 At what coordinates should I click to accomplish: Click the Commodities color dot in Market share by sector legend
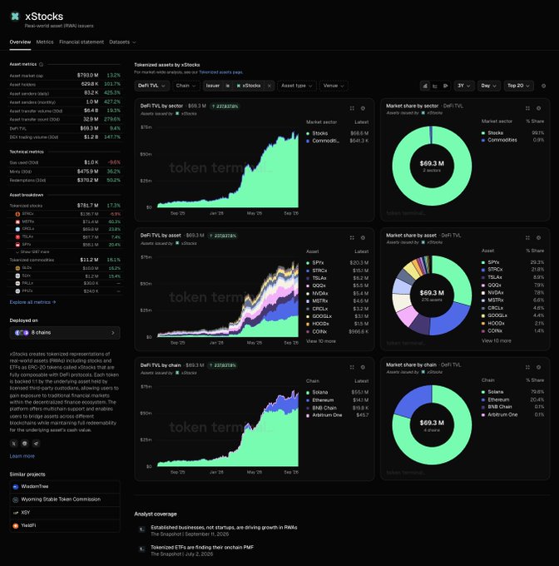pyautogui.click(x=483, y=141)
